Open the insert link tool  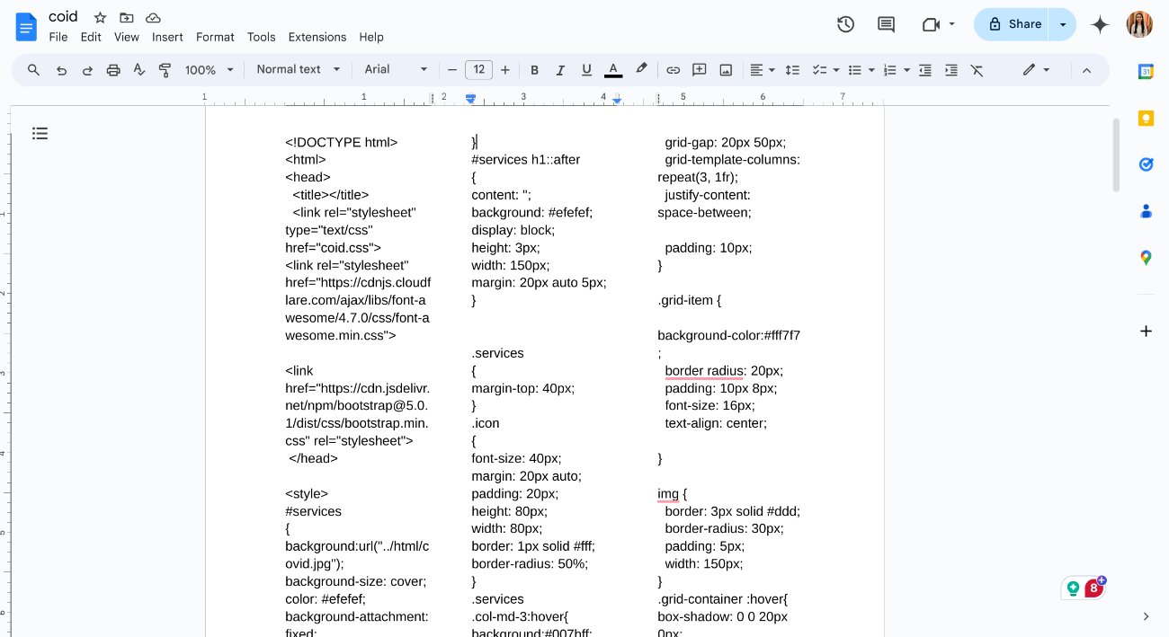(673, 69)
